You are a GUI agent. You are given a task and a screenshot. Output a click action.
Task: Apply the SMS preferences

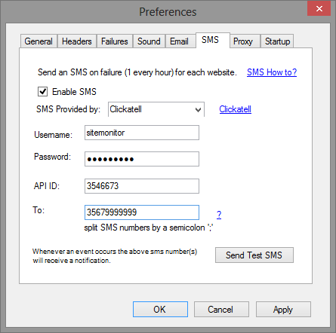click(x=283, y=310)
